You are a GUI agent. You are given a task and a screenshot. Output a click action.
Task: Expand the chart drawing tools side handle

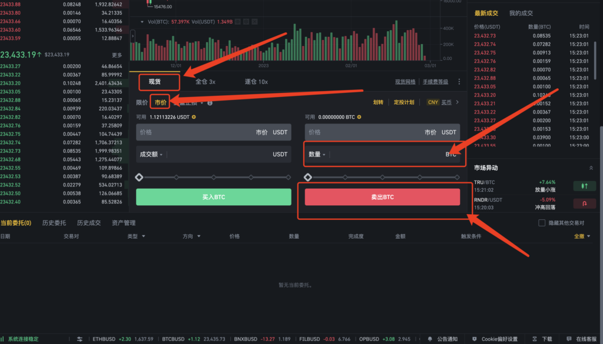click(x=132, y=36)
